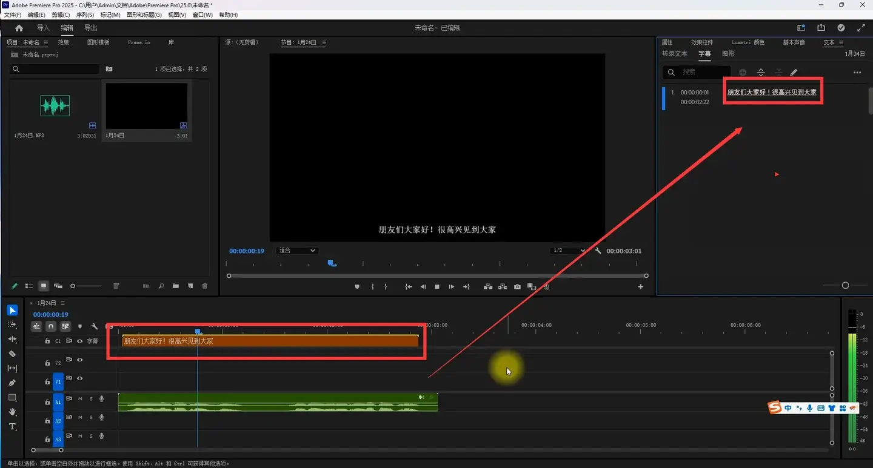Click the Mark Out button in the Program Monitor

pos(386,287)
